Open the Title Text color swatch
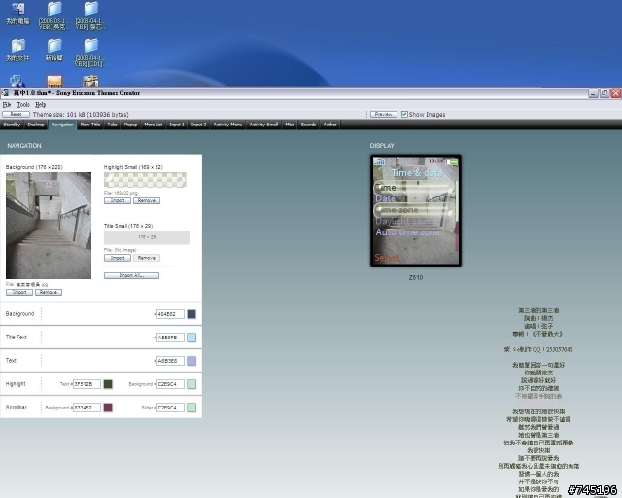Screen dimensions: 622x498 click(191, 338)
